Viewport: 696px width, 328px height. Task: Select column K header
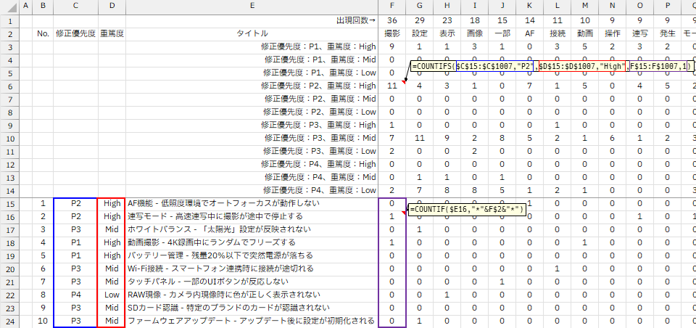coord(529,6)
